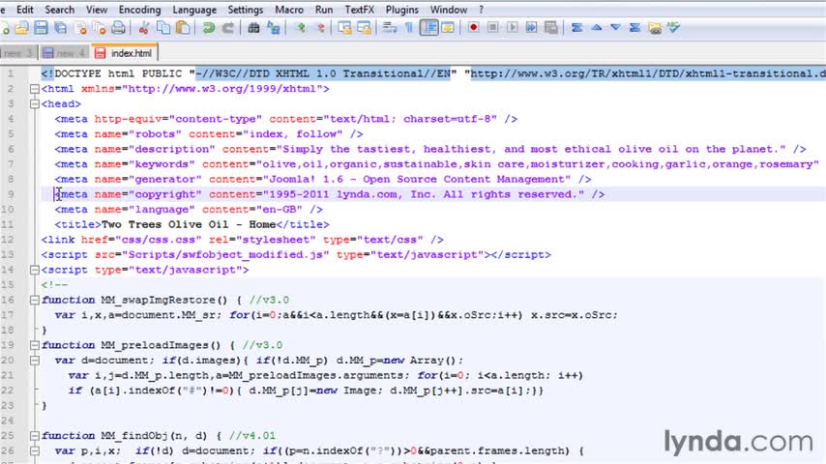Print the document with printer icon

119,28
